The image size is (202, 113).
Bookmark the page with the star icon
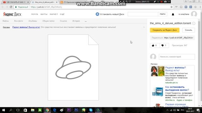point(171,7)
